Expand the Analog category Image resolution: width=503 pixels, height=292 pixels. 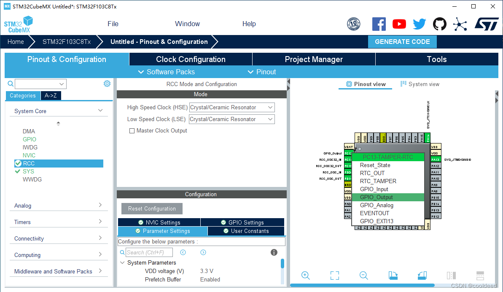click(100, 205)
